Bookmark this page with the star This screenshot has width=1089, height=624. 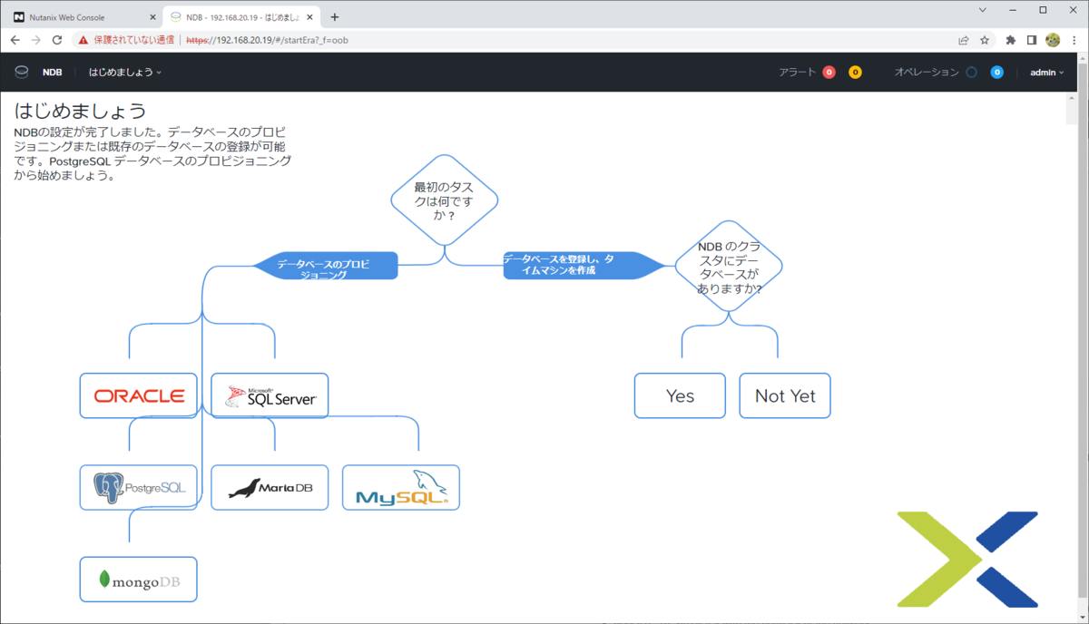pyautogui.click(x=985, y=40)
